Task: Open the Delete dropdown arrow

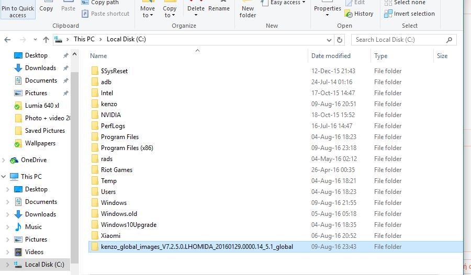Action: (196, 15)
